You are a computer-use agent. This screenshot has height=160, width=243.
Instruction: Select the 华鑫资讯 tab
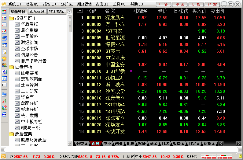pyautogui.click(x=18, y=12)
